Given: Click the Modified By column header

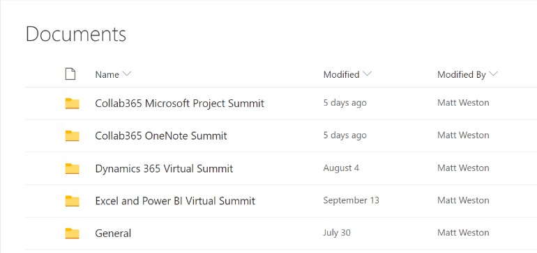Looking at the screenshot, I should point(461,75).
